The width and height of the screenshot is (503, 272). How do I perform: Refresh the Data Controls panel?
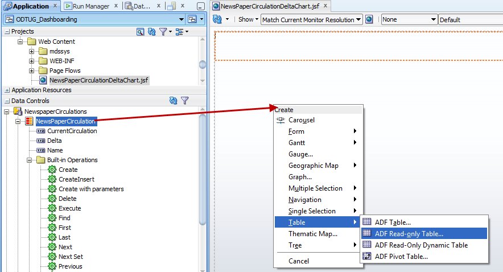(x=174, y=101)
